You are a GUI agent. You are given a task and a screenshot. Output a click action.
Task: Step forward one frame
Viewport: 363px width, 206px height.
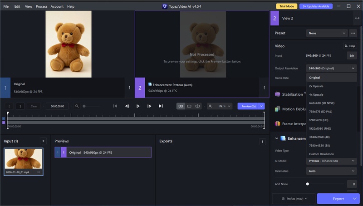[149, 106]
